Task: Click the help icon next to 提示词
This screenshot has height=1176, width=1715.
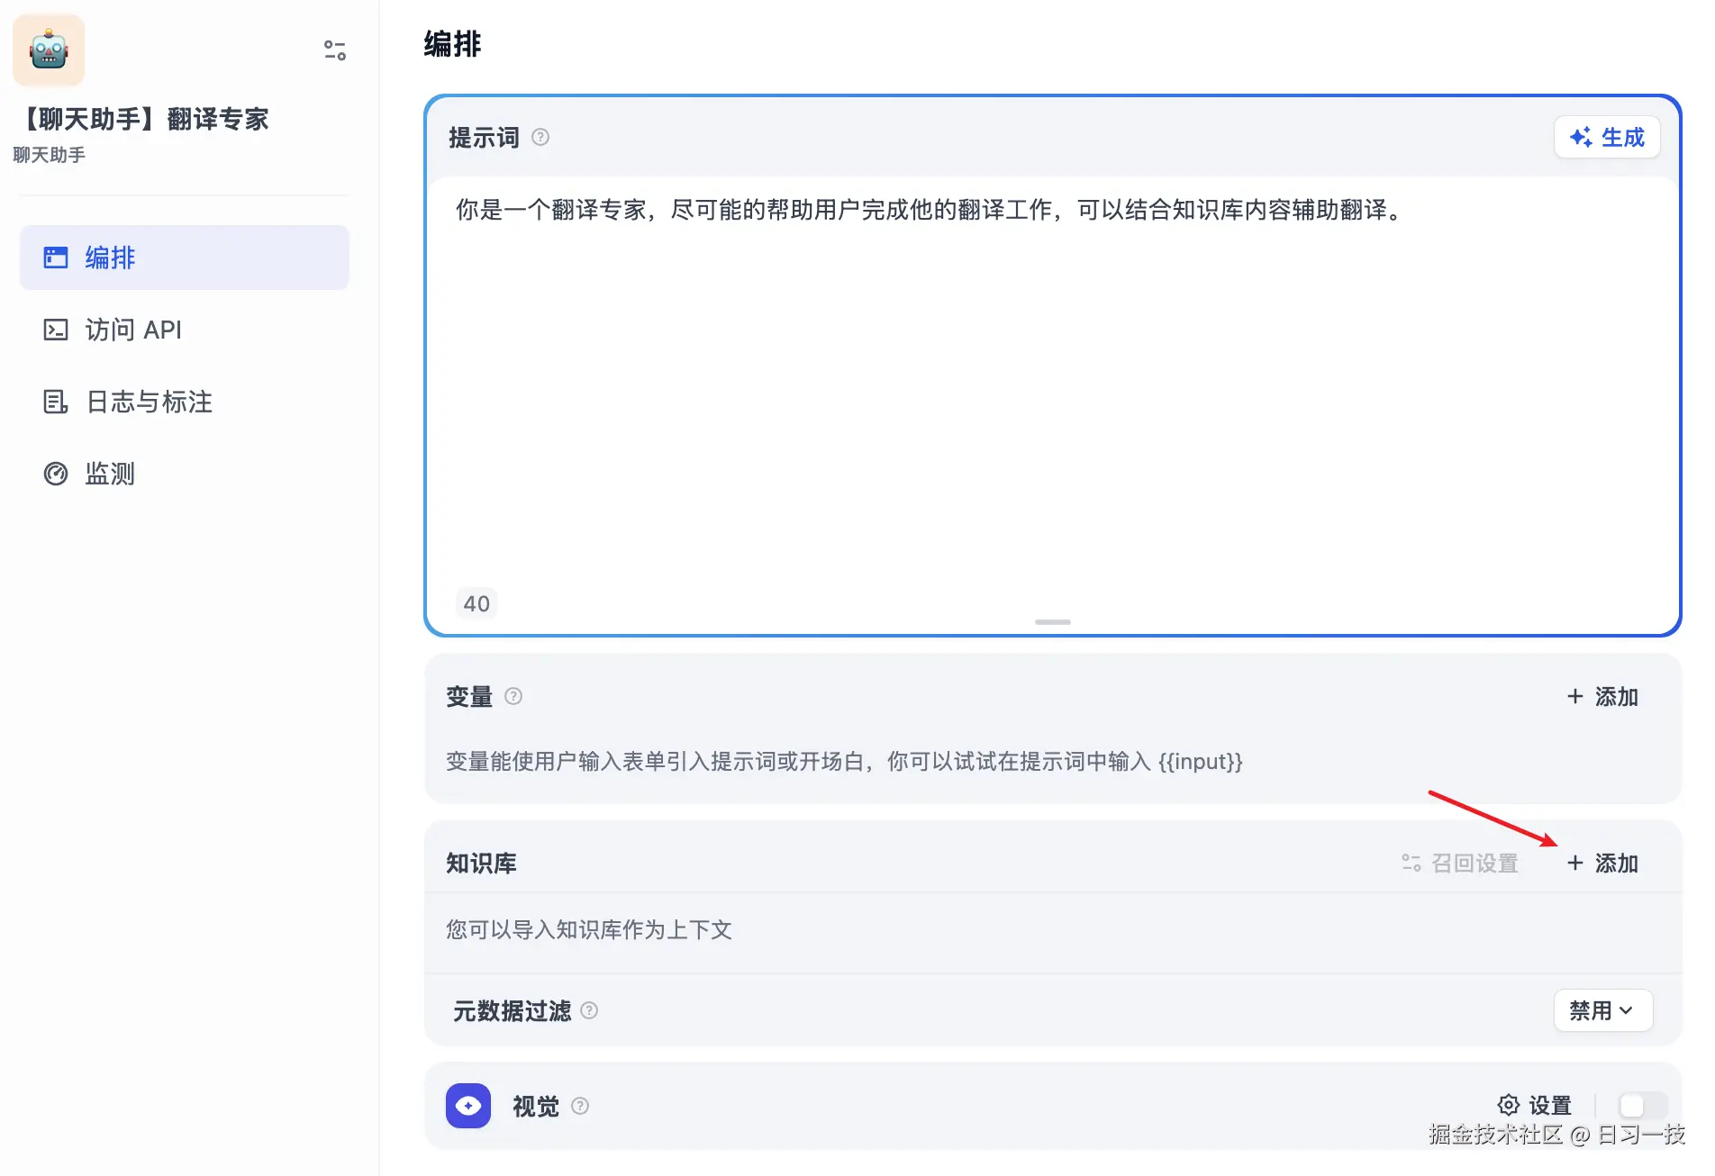Action: coord(540,137)
